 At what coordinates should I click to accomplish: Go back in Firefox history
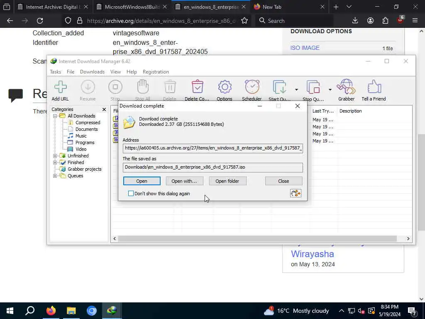[x=10, y=21]
